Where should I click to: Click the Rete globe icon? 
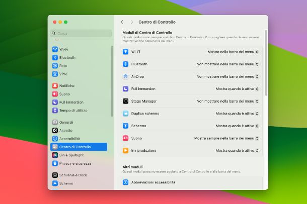(x=55, y=66)
